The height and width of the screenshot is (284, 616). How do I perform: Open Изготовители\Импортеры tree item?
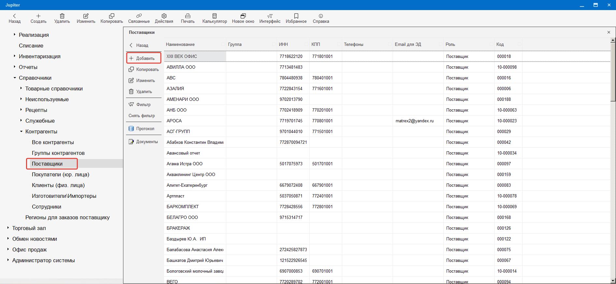[64, 196]
